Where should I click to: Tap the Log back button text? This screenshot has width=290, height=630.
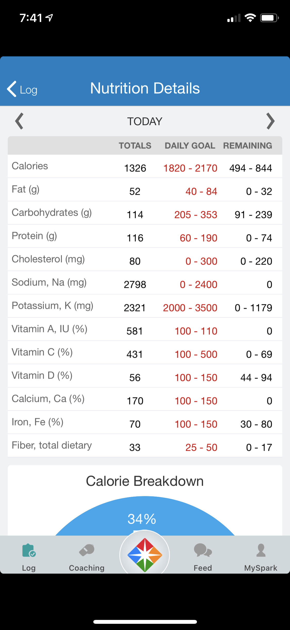click(29, 90)
